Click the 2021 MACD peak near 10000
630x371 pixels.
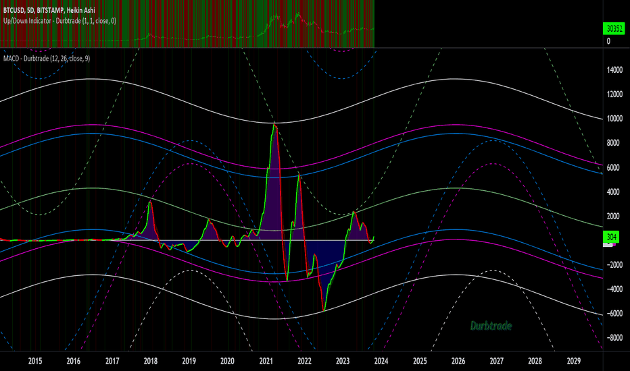(274, 125)
